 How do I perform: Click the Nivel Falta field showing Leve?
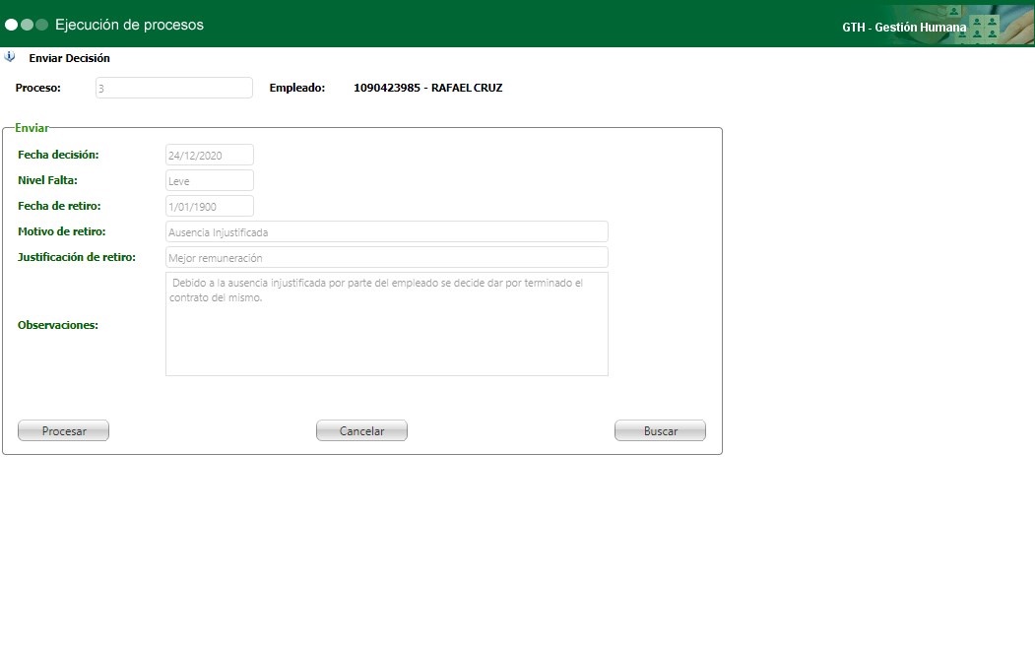[209, 181]
